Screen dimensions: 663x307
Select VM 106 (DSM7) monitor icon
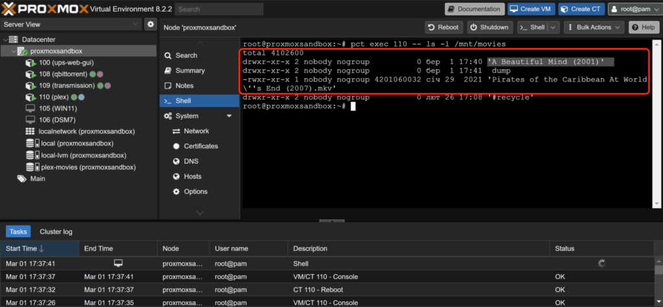tap(30, 120)
